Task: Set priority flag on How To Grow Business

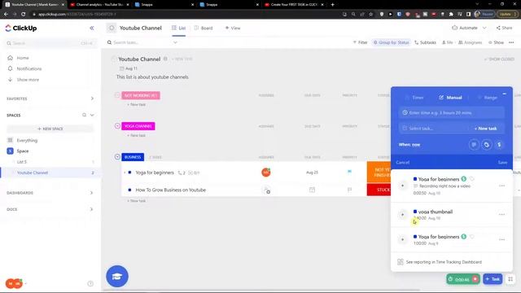Action: pos(349,190)
